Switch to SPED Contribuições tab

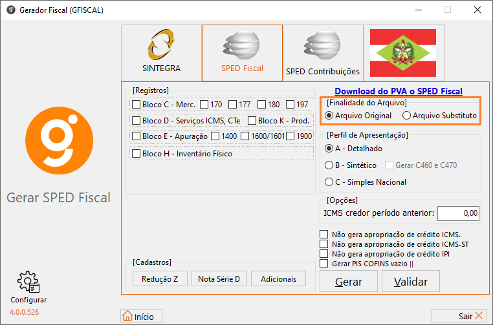tap(323, 53)
